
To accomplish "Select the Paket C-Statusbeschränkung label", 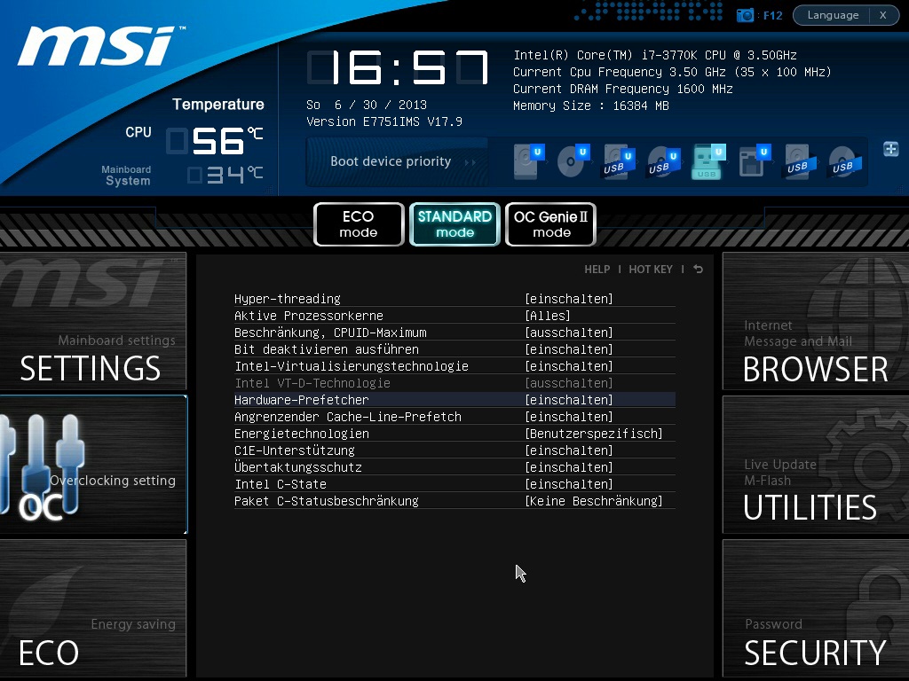I will pos(327,500).
